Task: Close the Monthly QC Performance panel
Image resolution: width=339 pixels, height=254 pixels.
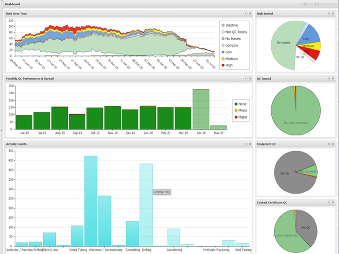Action: pos(250,79)
